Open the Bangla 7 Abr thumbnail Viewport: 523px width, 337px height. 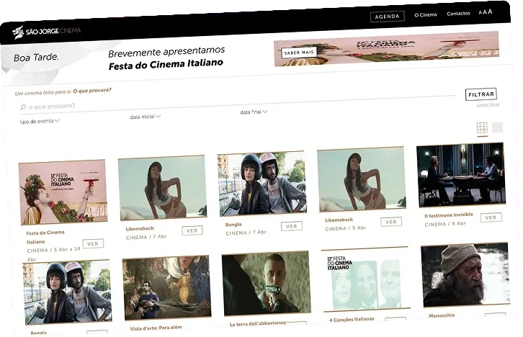pyautogui.click(x=261, y=184)
